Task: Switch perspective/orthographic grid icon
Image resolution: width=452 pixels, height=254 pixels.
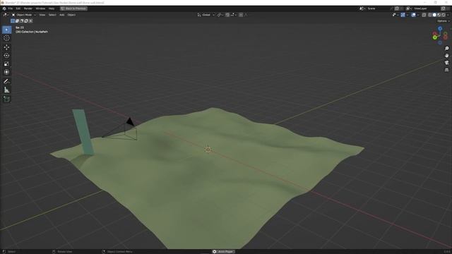Action: [x=446, y=70]
